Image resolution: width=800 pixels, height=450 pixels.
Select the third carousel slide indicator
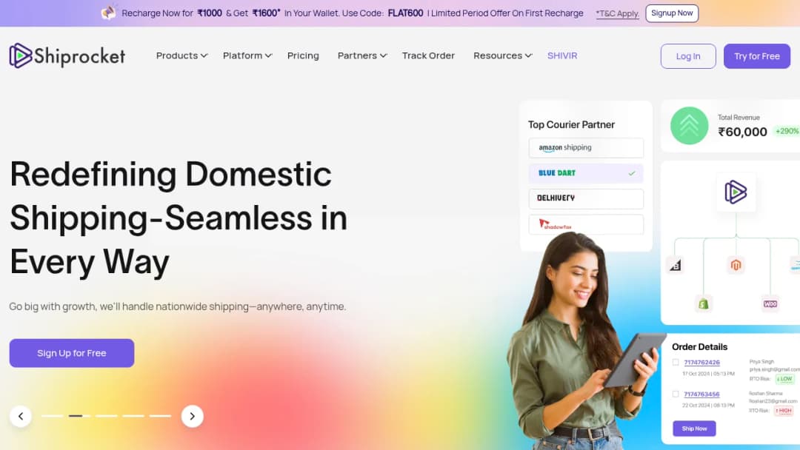click(107, 416)
